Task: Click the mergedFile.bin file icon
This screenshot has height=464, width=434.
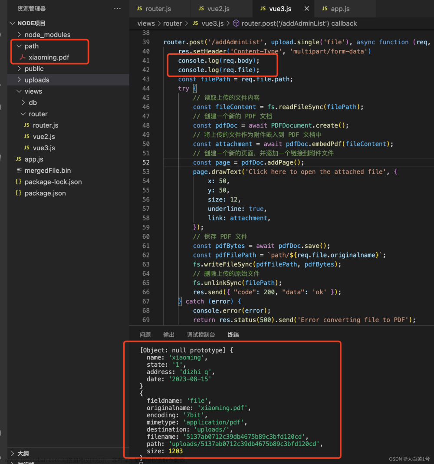Action: tap(19, 171)
